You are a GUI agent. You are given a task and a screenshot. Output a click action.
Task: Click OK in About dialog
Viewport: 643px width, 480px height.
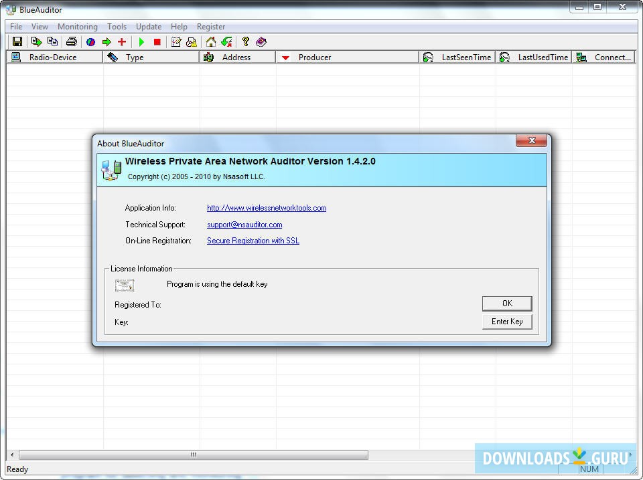(x=507, y=304)
